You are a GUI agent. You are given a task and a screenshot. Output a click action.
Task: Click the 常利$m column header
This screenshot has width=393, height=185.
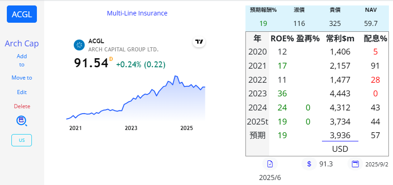340,39
